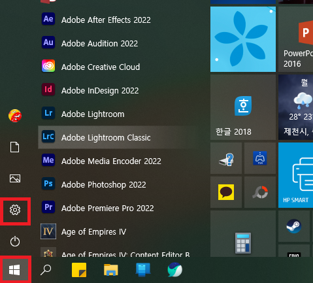This screenshot has height=283, width=313.
Task: Select Adobe Lightroom Classic label
Action: (106, 138)
